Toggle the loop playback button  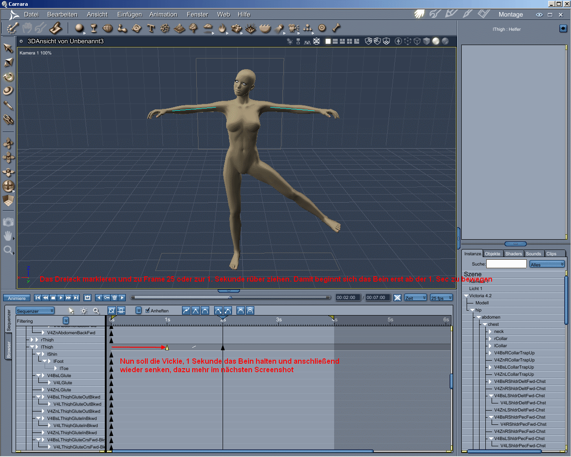[x=87, y=298]
